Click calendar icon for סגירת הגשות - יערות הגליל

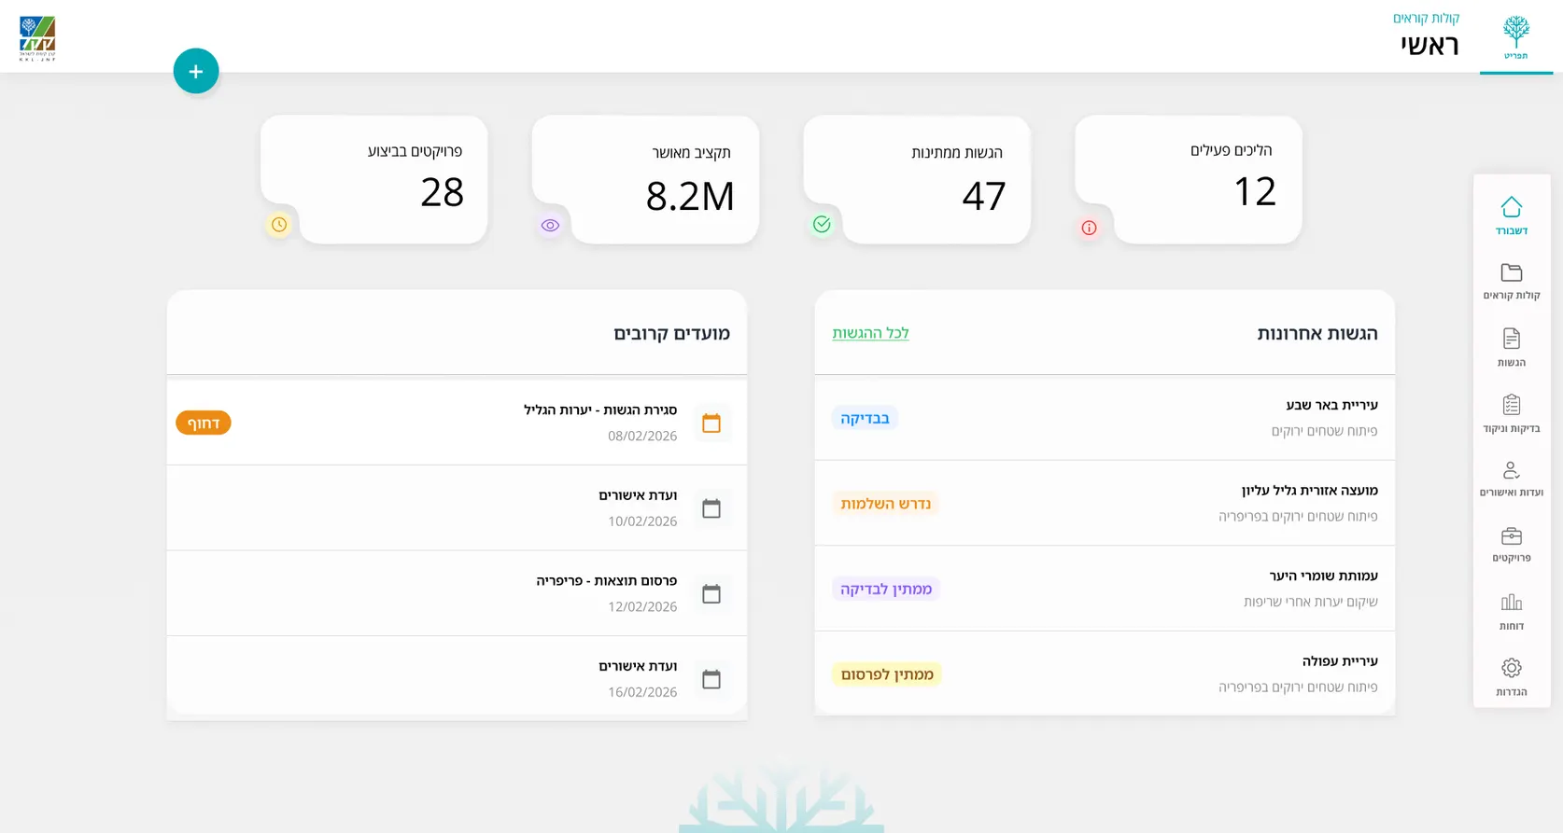(711, 423)
